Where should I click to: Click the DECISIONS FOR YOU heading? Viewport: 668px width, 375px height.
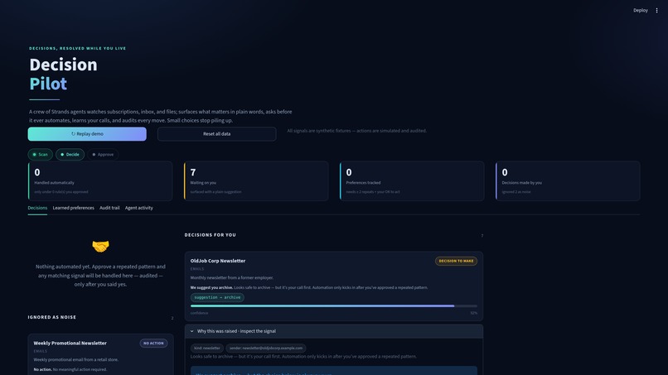click(210, 235)
